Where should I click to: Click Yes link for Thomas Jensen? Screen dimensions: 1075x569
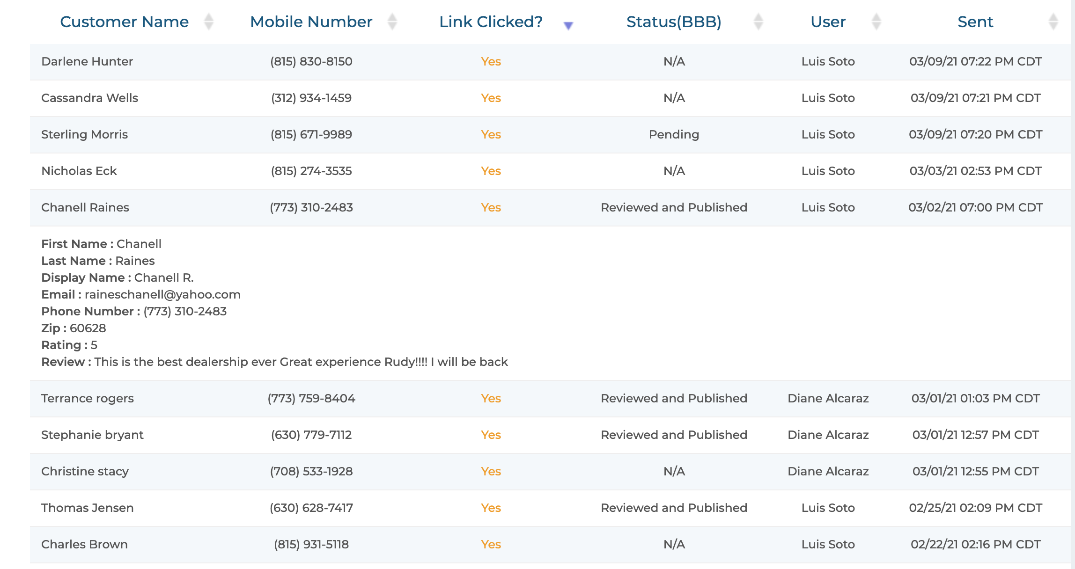(491, 508)
